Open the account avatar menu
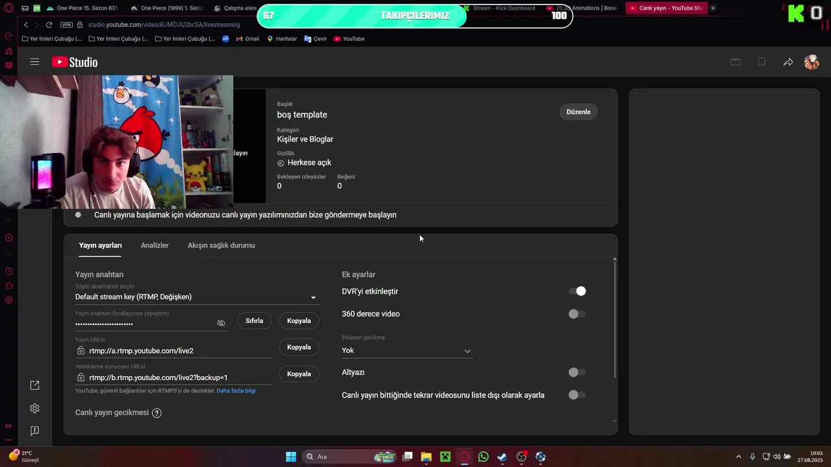The image size is (831, 467). [x=812, y=62]
